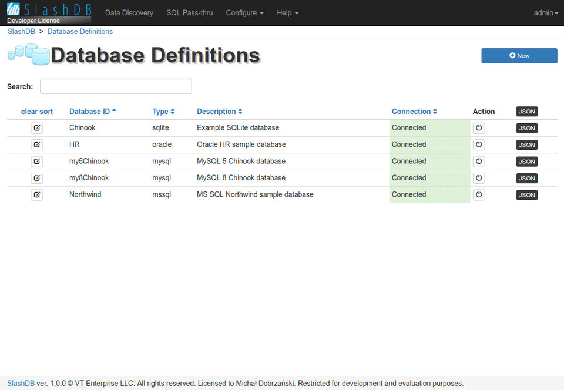This screenshot has height=390, width=564.
Task: Click the edit icon for Chinook database
Action: 37,128
